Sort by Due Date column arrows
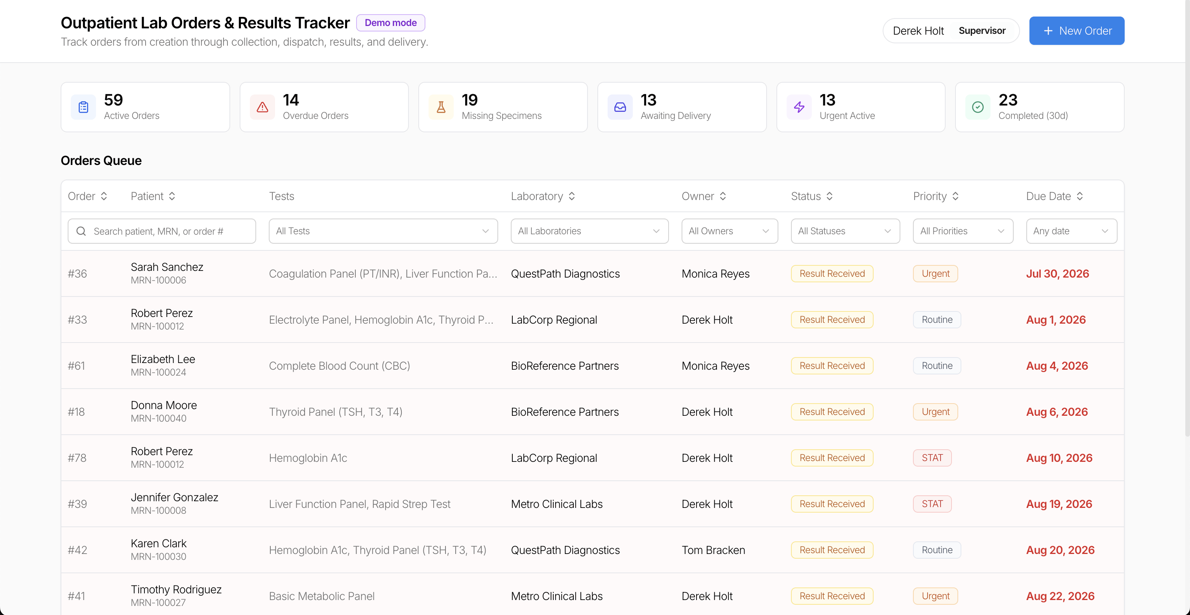1190x615 pixels. click(1079, 196)
